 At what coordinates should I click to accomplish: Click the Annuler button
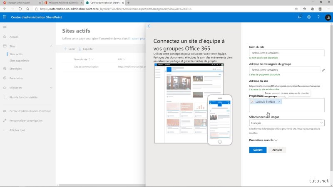coord(277,150)
